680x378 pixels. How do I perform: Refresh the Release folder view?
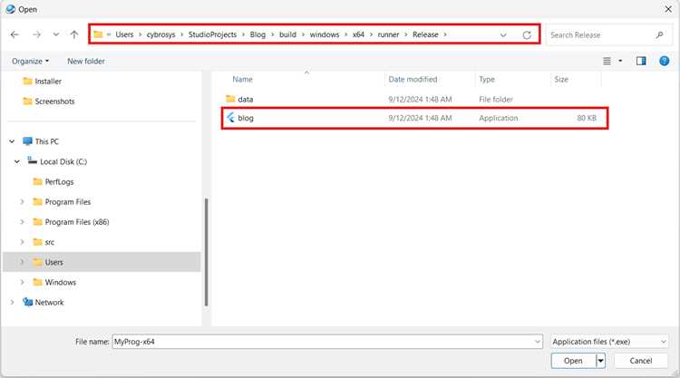tap(527, 34)
